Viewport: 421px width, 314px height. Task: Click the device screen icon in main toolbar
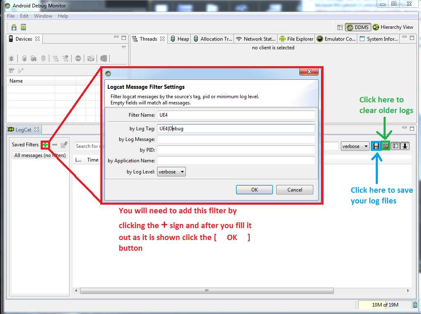tap(23, 27)
